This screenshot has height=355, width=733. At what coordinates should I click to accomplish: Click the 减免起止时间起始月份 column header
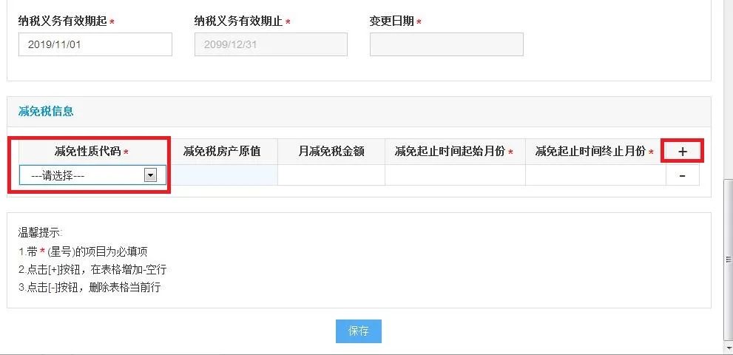click(454, 152)
